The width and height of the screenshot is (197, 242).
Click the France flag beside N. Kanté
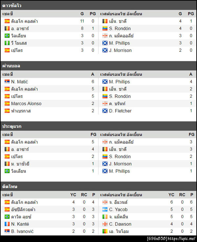pyautogui.click(x=7, y=224)
